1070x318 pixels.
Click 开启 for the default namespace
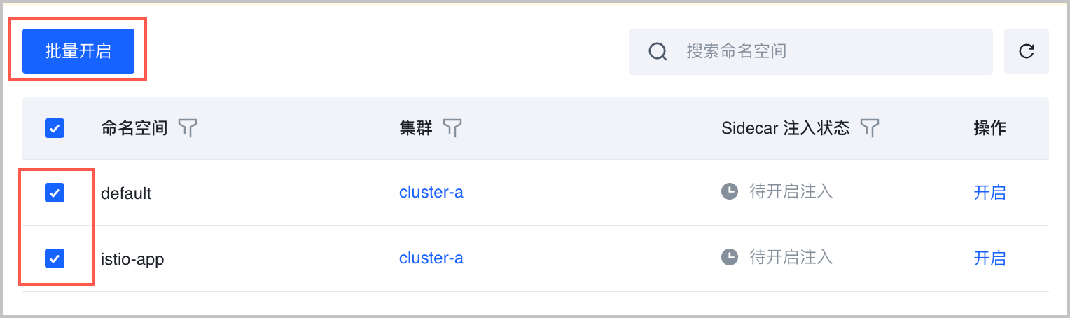(x=989, y=193)
